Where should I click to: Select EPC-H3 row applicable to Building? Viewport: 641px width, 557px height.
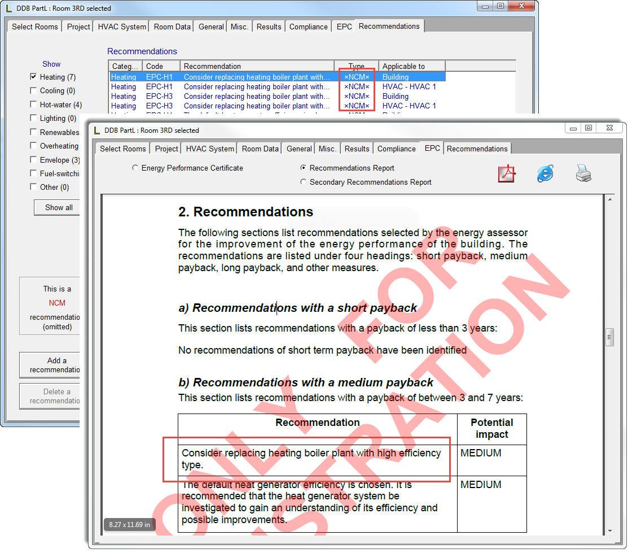pos(277,96)
